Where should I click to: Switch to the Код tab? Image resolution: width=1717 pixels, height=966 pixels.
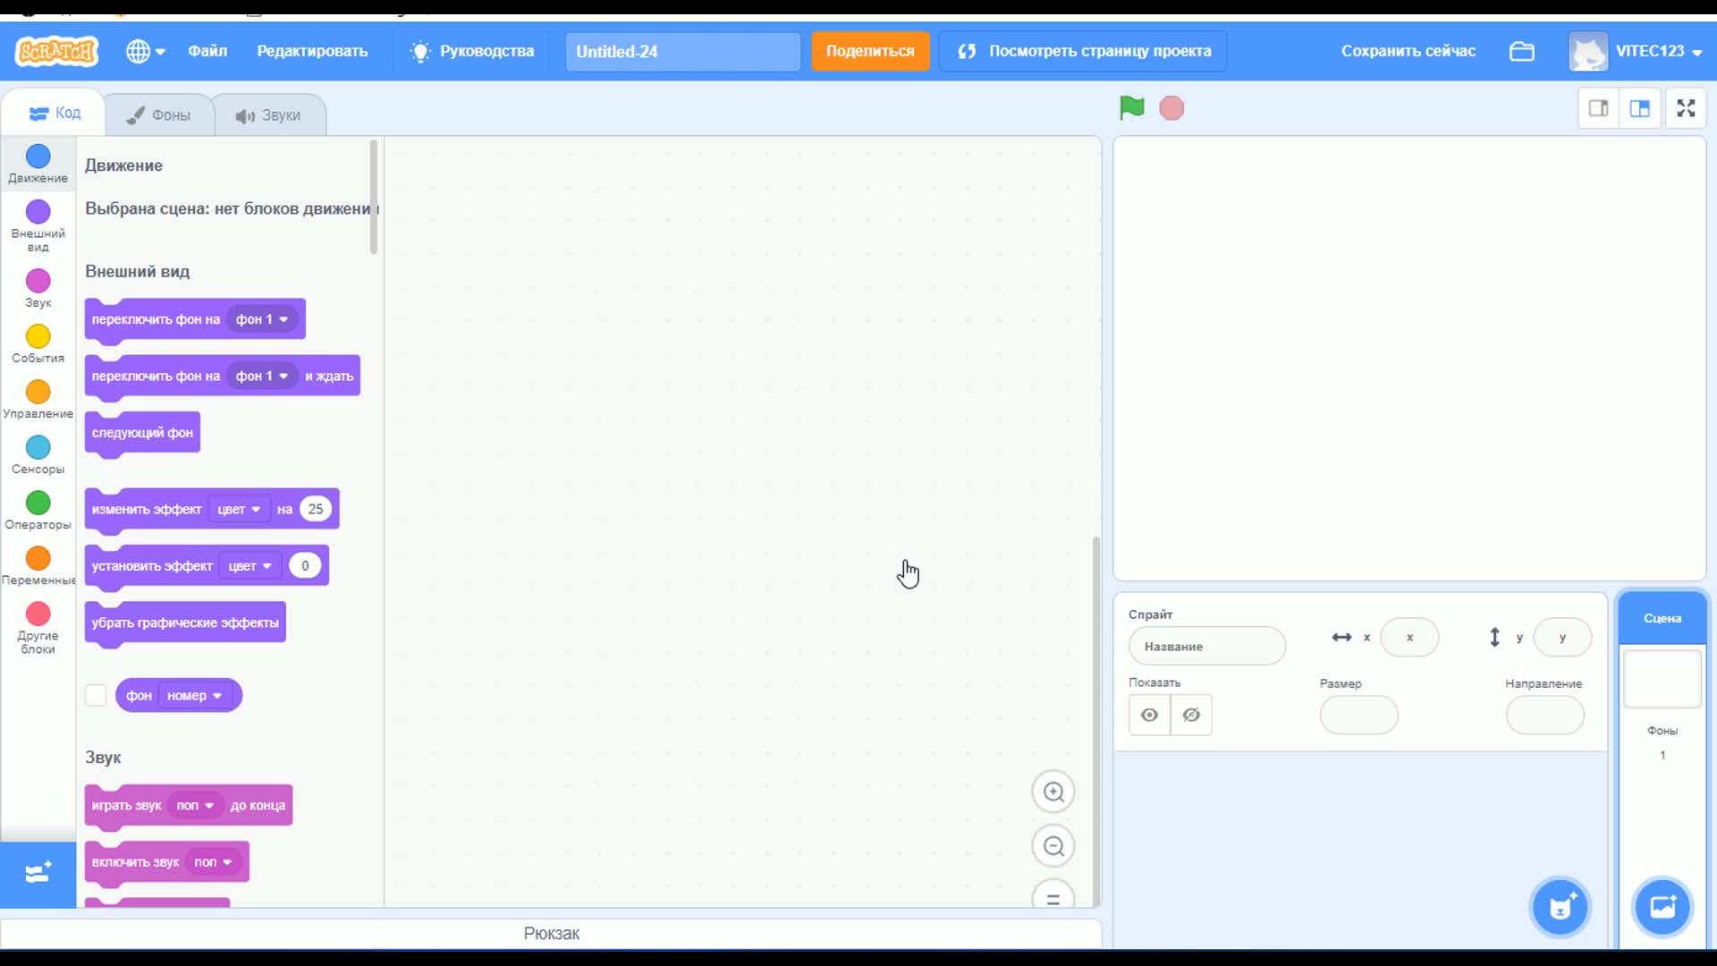pyautogui.click(x=55, y=113)
